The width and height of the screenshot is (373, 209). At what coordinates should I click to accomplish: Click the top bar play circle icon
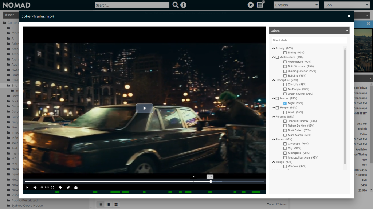(251, 5)
